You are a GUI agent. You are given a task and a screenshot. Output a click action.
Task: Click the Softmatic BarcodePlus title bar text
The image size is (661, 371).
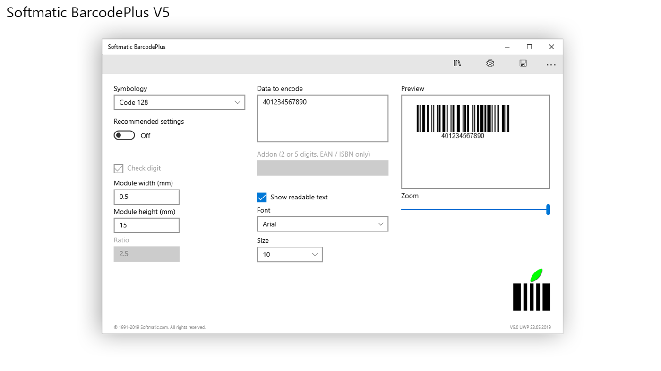[x=137, y=47]
